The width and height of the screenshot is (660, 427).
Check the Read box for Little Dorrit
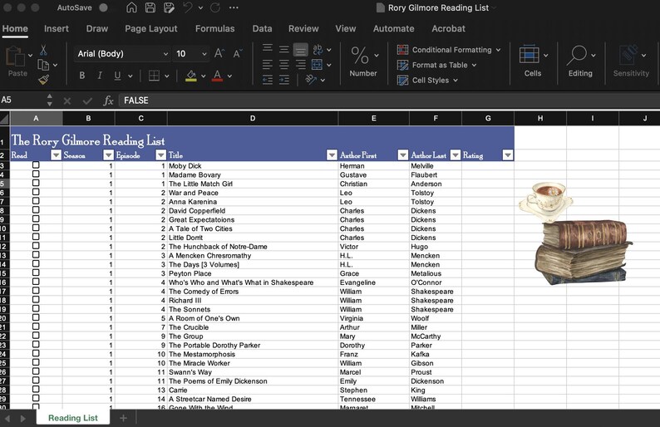[36, 237]
